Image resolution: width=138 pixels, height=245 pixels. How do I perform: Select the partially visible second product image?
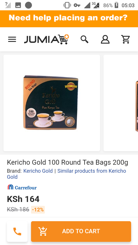point(121,103)
